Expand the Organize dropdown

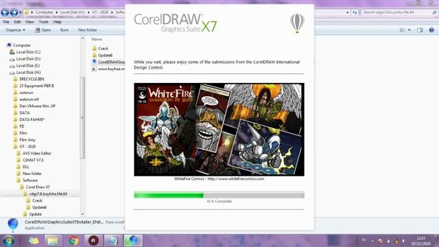[15, 30]
